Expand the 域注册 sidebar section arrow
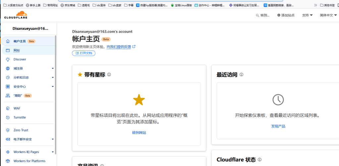 click(x=53, y=69)
